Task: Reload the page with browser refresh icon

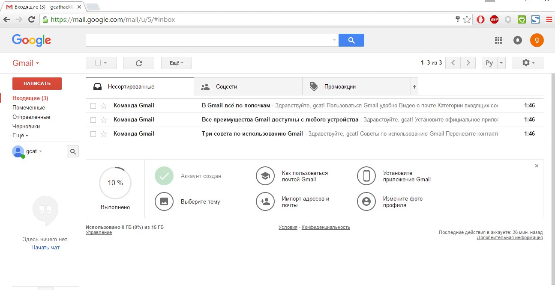Action: 31,20
